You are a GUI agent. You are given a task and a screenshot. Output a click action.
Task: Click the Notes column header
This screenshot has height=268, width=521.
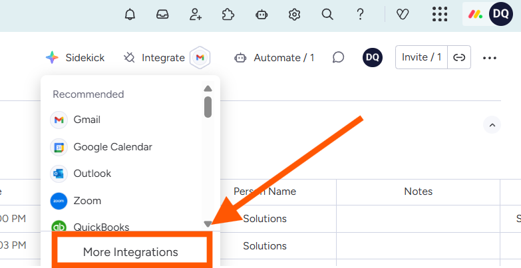[418, 192]
